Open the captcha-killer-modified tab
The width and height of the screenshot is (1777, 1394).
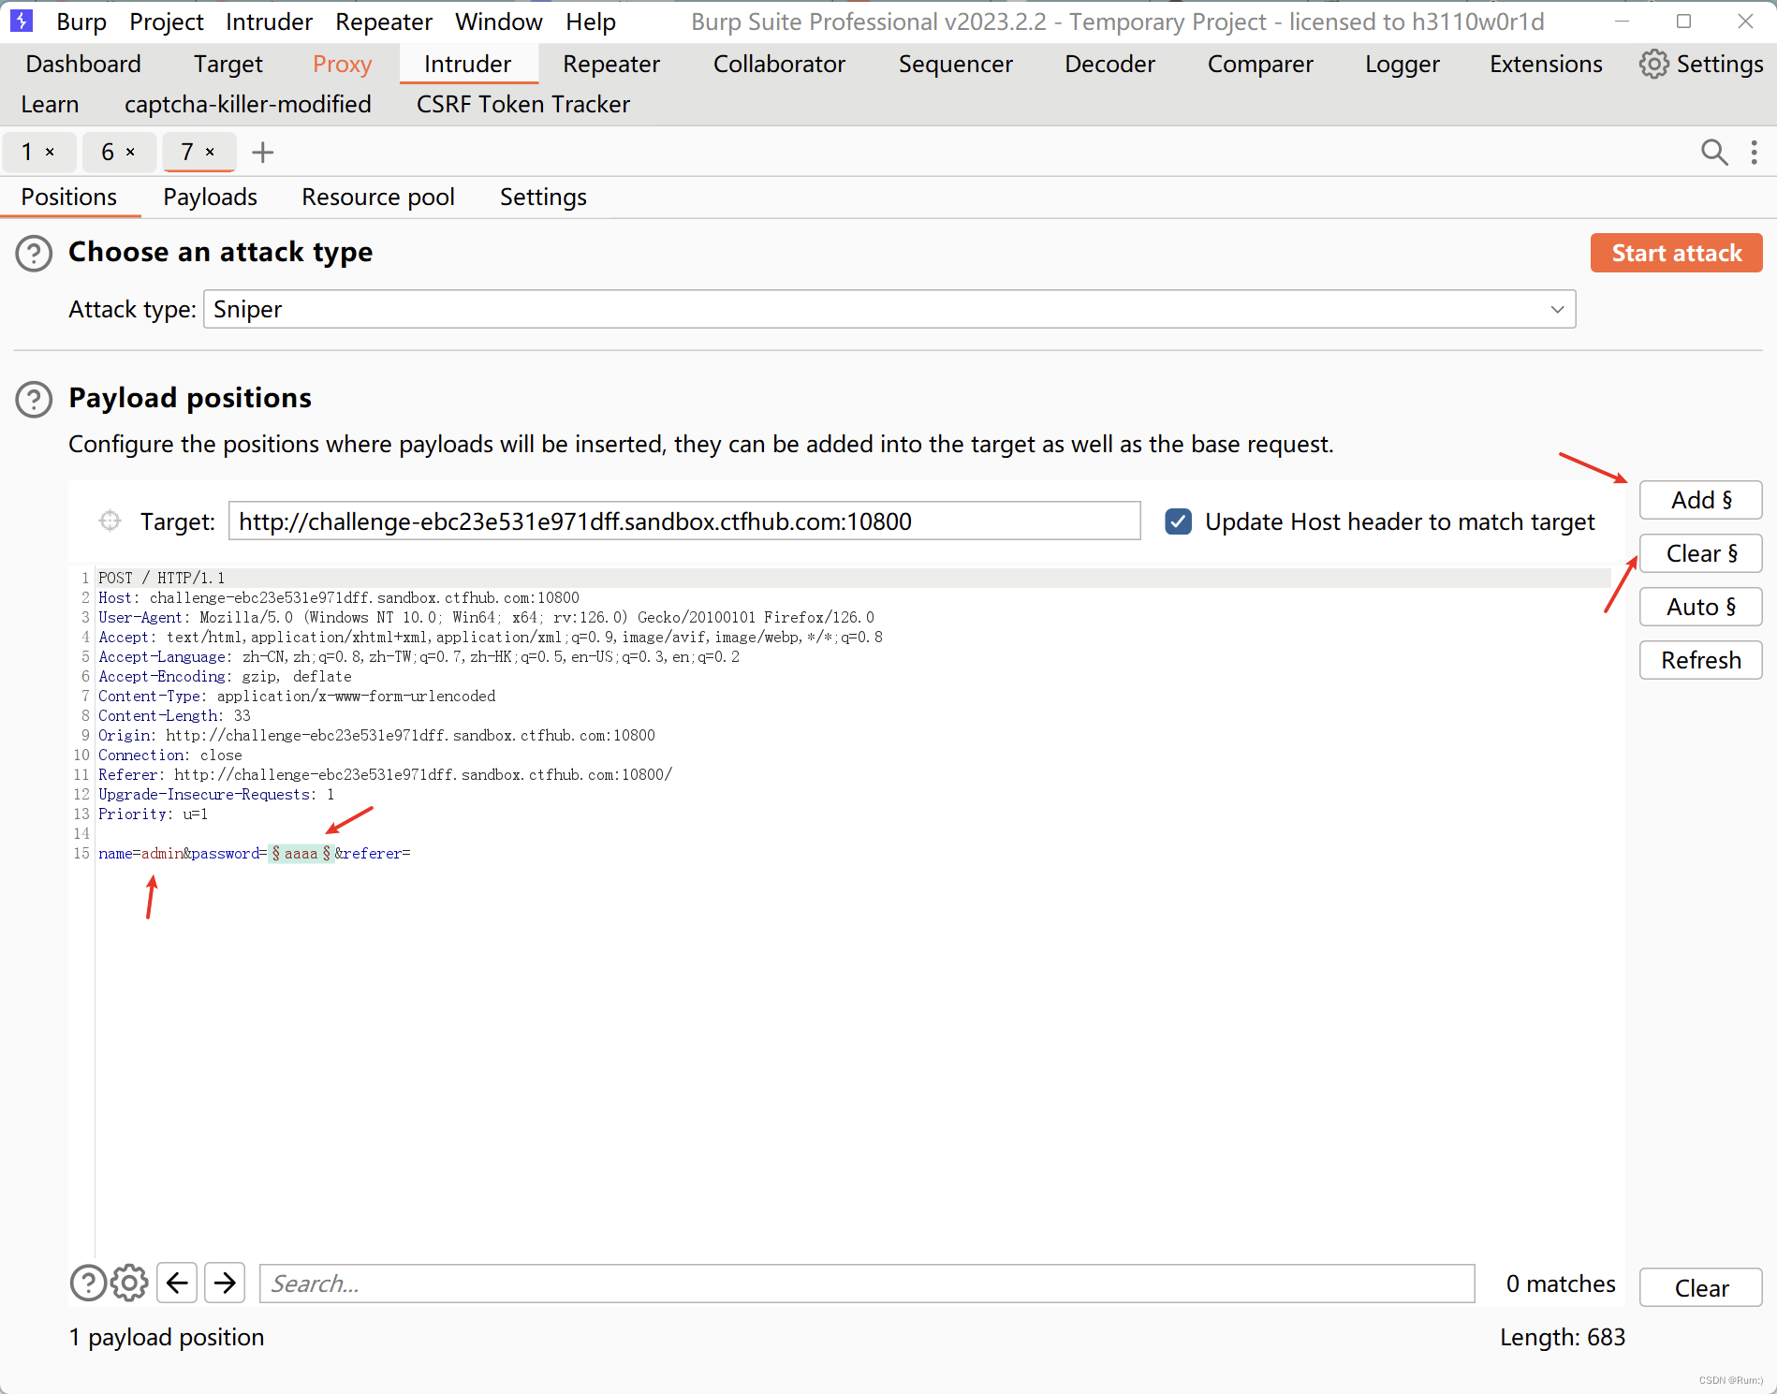[x=248, y=104]
